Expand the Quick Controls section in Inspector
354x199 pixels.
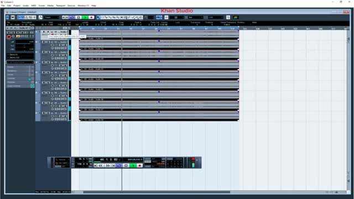click(x=20, y=86)
